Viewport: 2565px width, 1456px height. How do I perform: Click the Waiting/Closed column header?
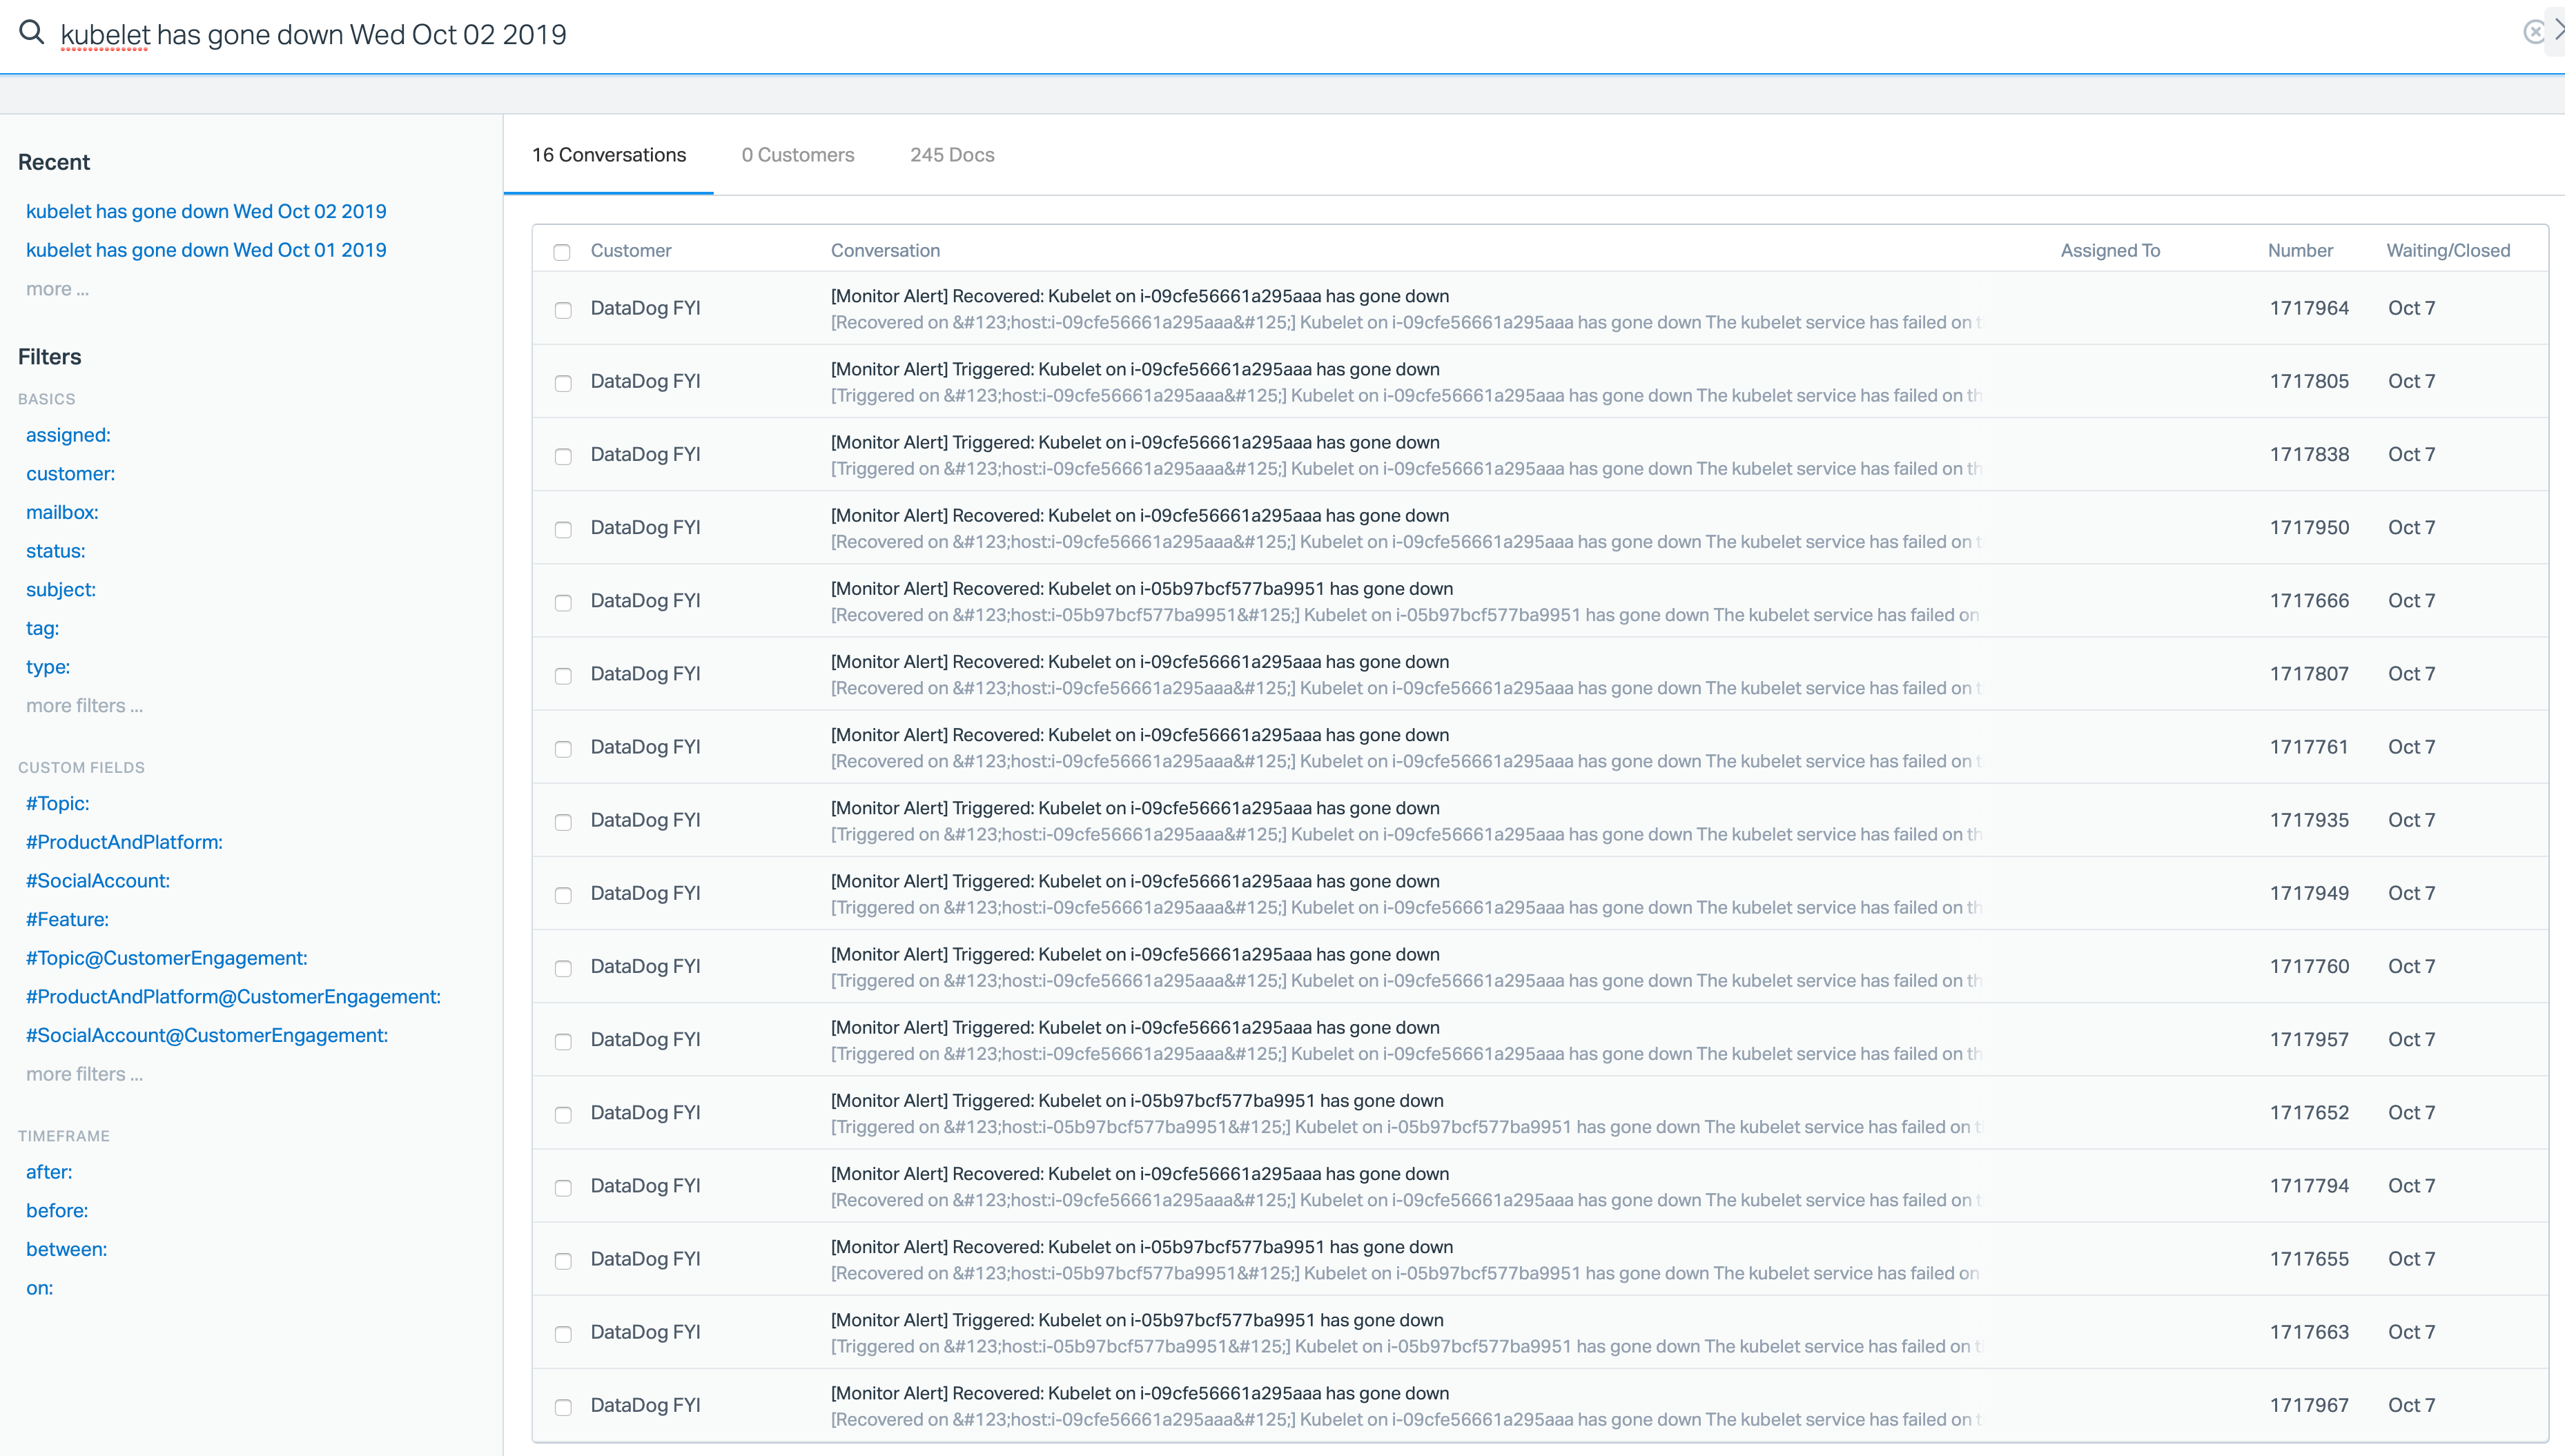coord(2448,251)
